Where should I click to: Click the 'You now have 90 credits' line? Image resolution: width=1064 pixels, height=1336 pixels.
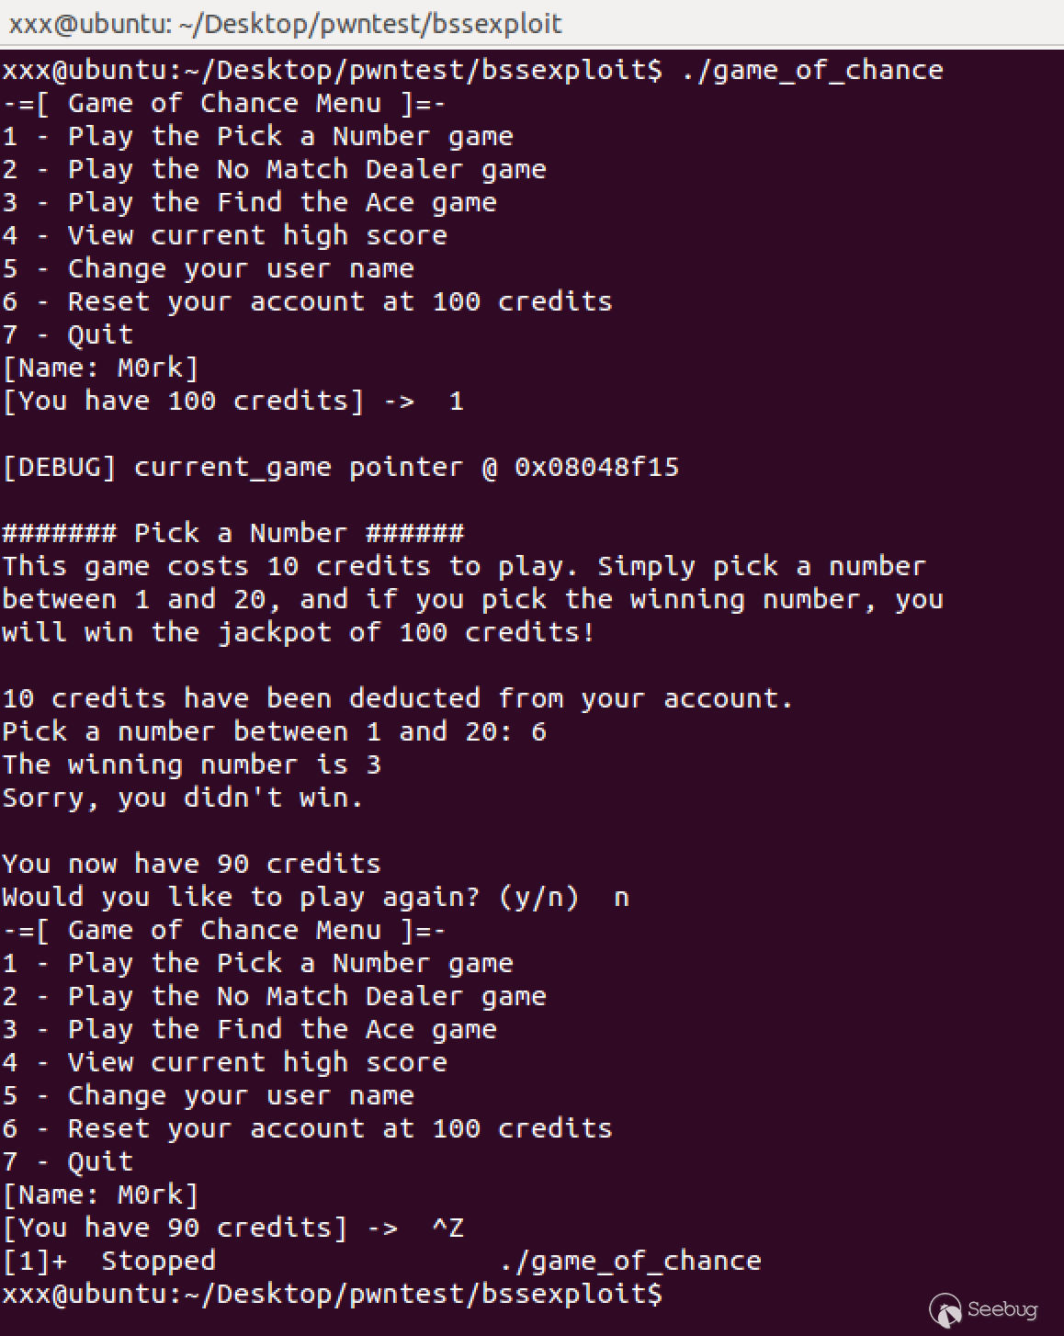(191, 864)
